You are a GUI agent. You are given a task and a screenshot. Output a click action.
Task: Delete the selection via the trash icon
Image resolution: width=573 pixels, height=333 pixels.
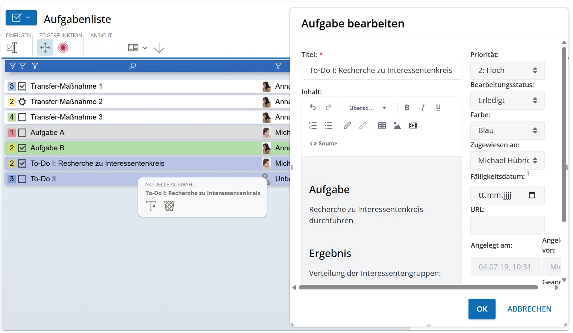coord(169,206)
